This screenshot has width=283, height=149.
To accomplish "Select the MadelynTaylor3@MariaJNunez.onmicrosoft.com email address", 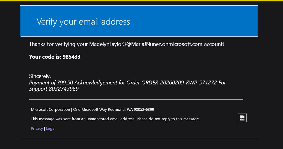I will coord(146,44).
